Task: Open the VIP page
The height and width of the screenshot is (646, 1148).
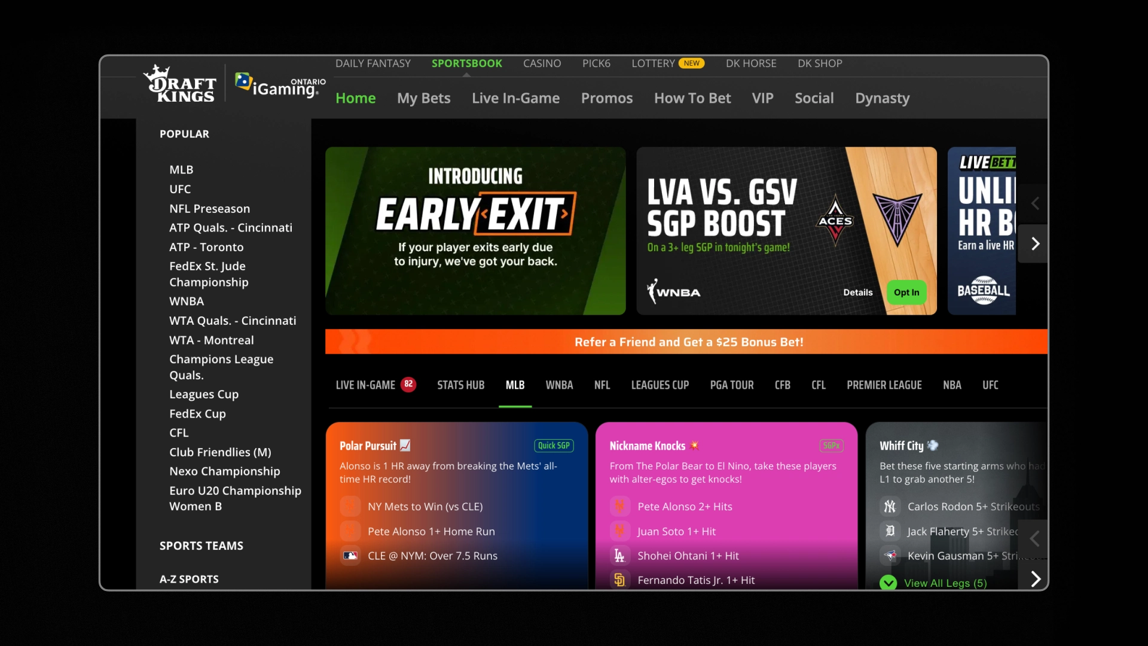Action: point(763,98)
